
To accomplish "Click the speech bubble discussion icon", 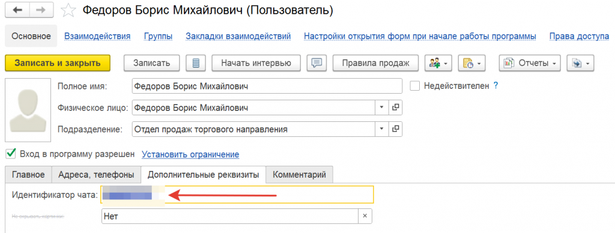I will coord(317,63).
